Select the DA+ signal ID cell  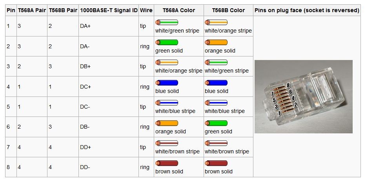(85, 26)
